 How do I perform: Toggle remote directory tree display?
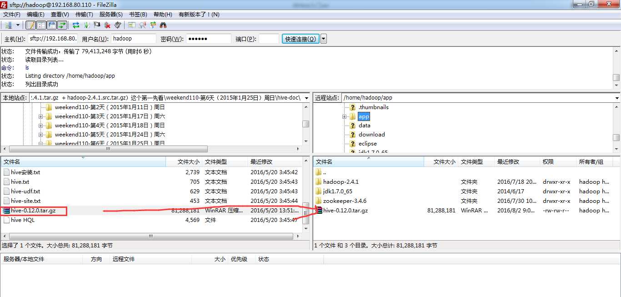coord(52,25)
